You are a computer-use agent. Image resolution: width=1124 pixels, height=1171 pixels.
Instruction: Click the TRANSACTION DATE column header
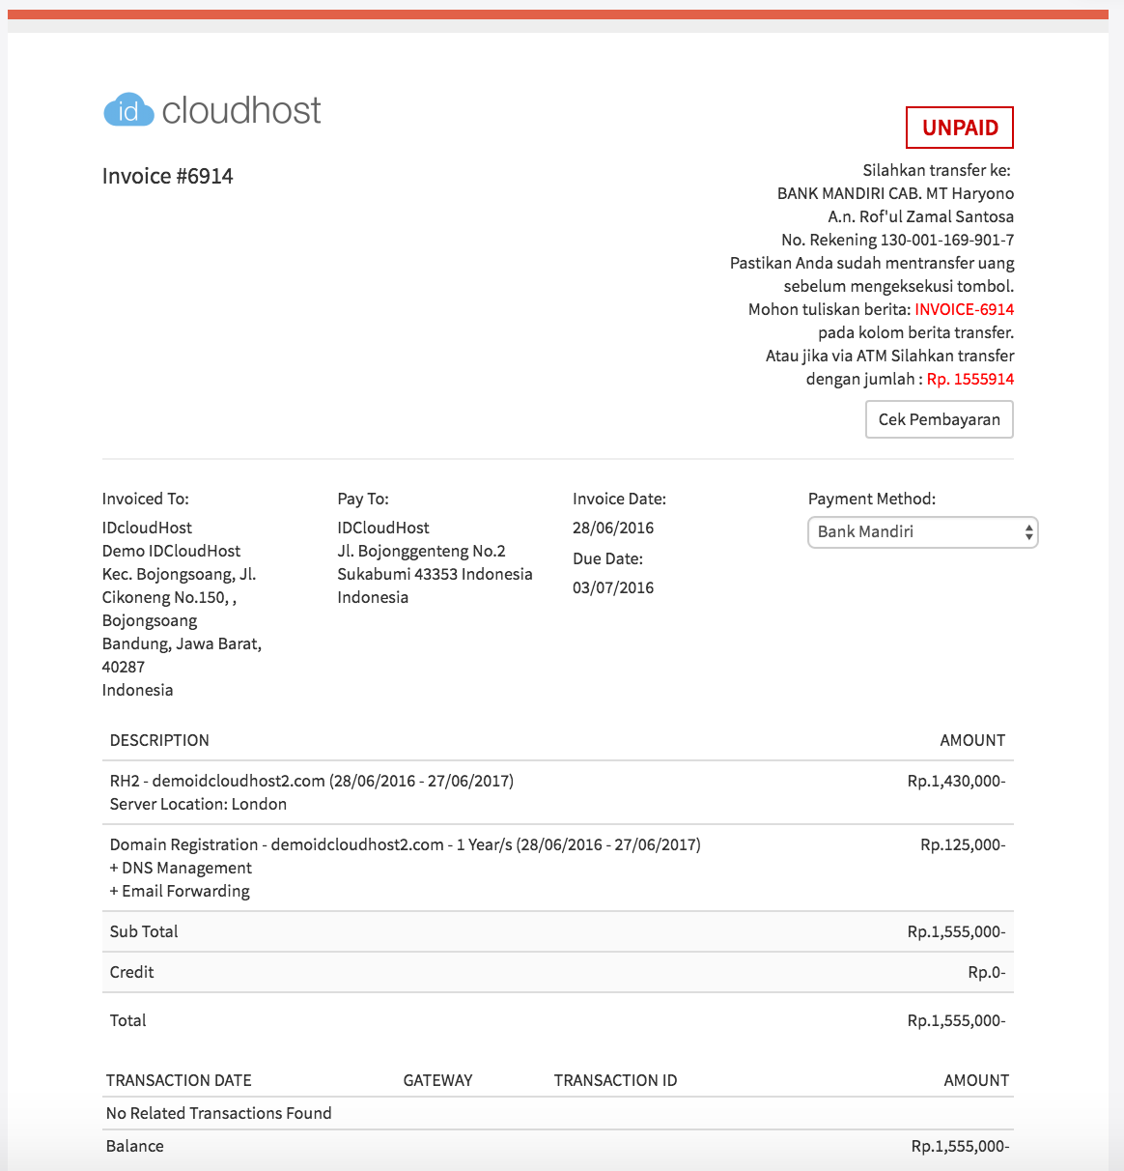pyautogui.click(x=179, y=1080)
